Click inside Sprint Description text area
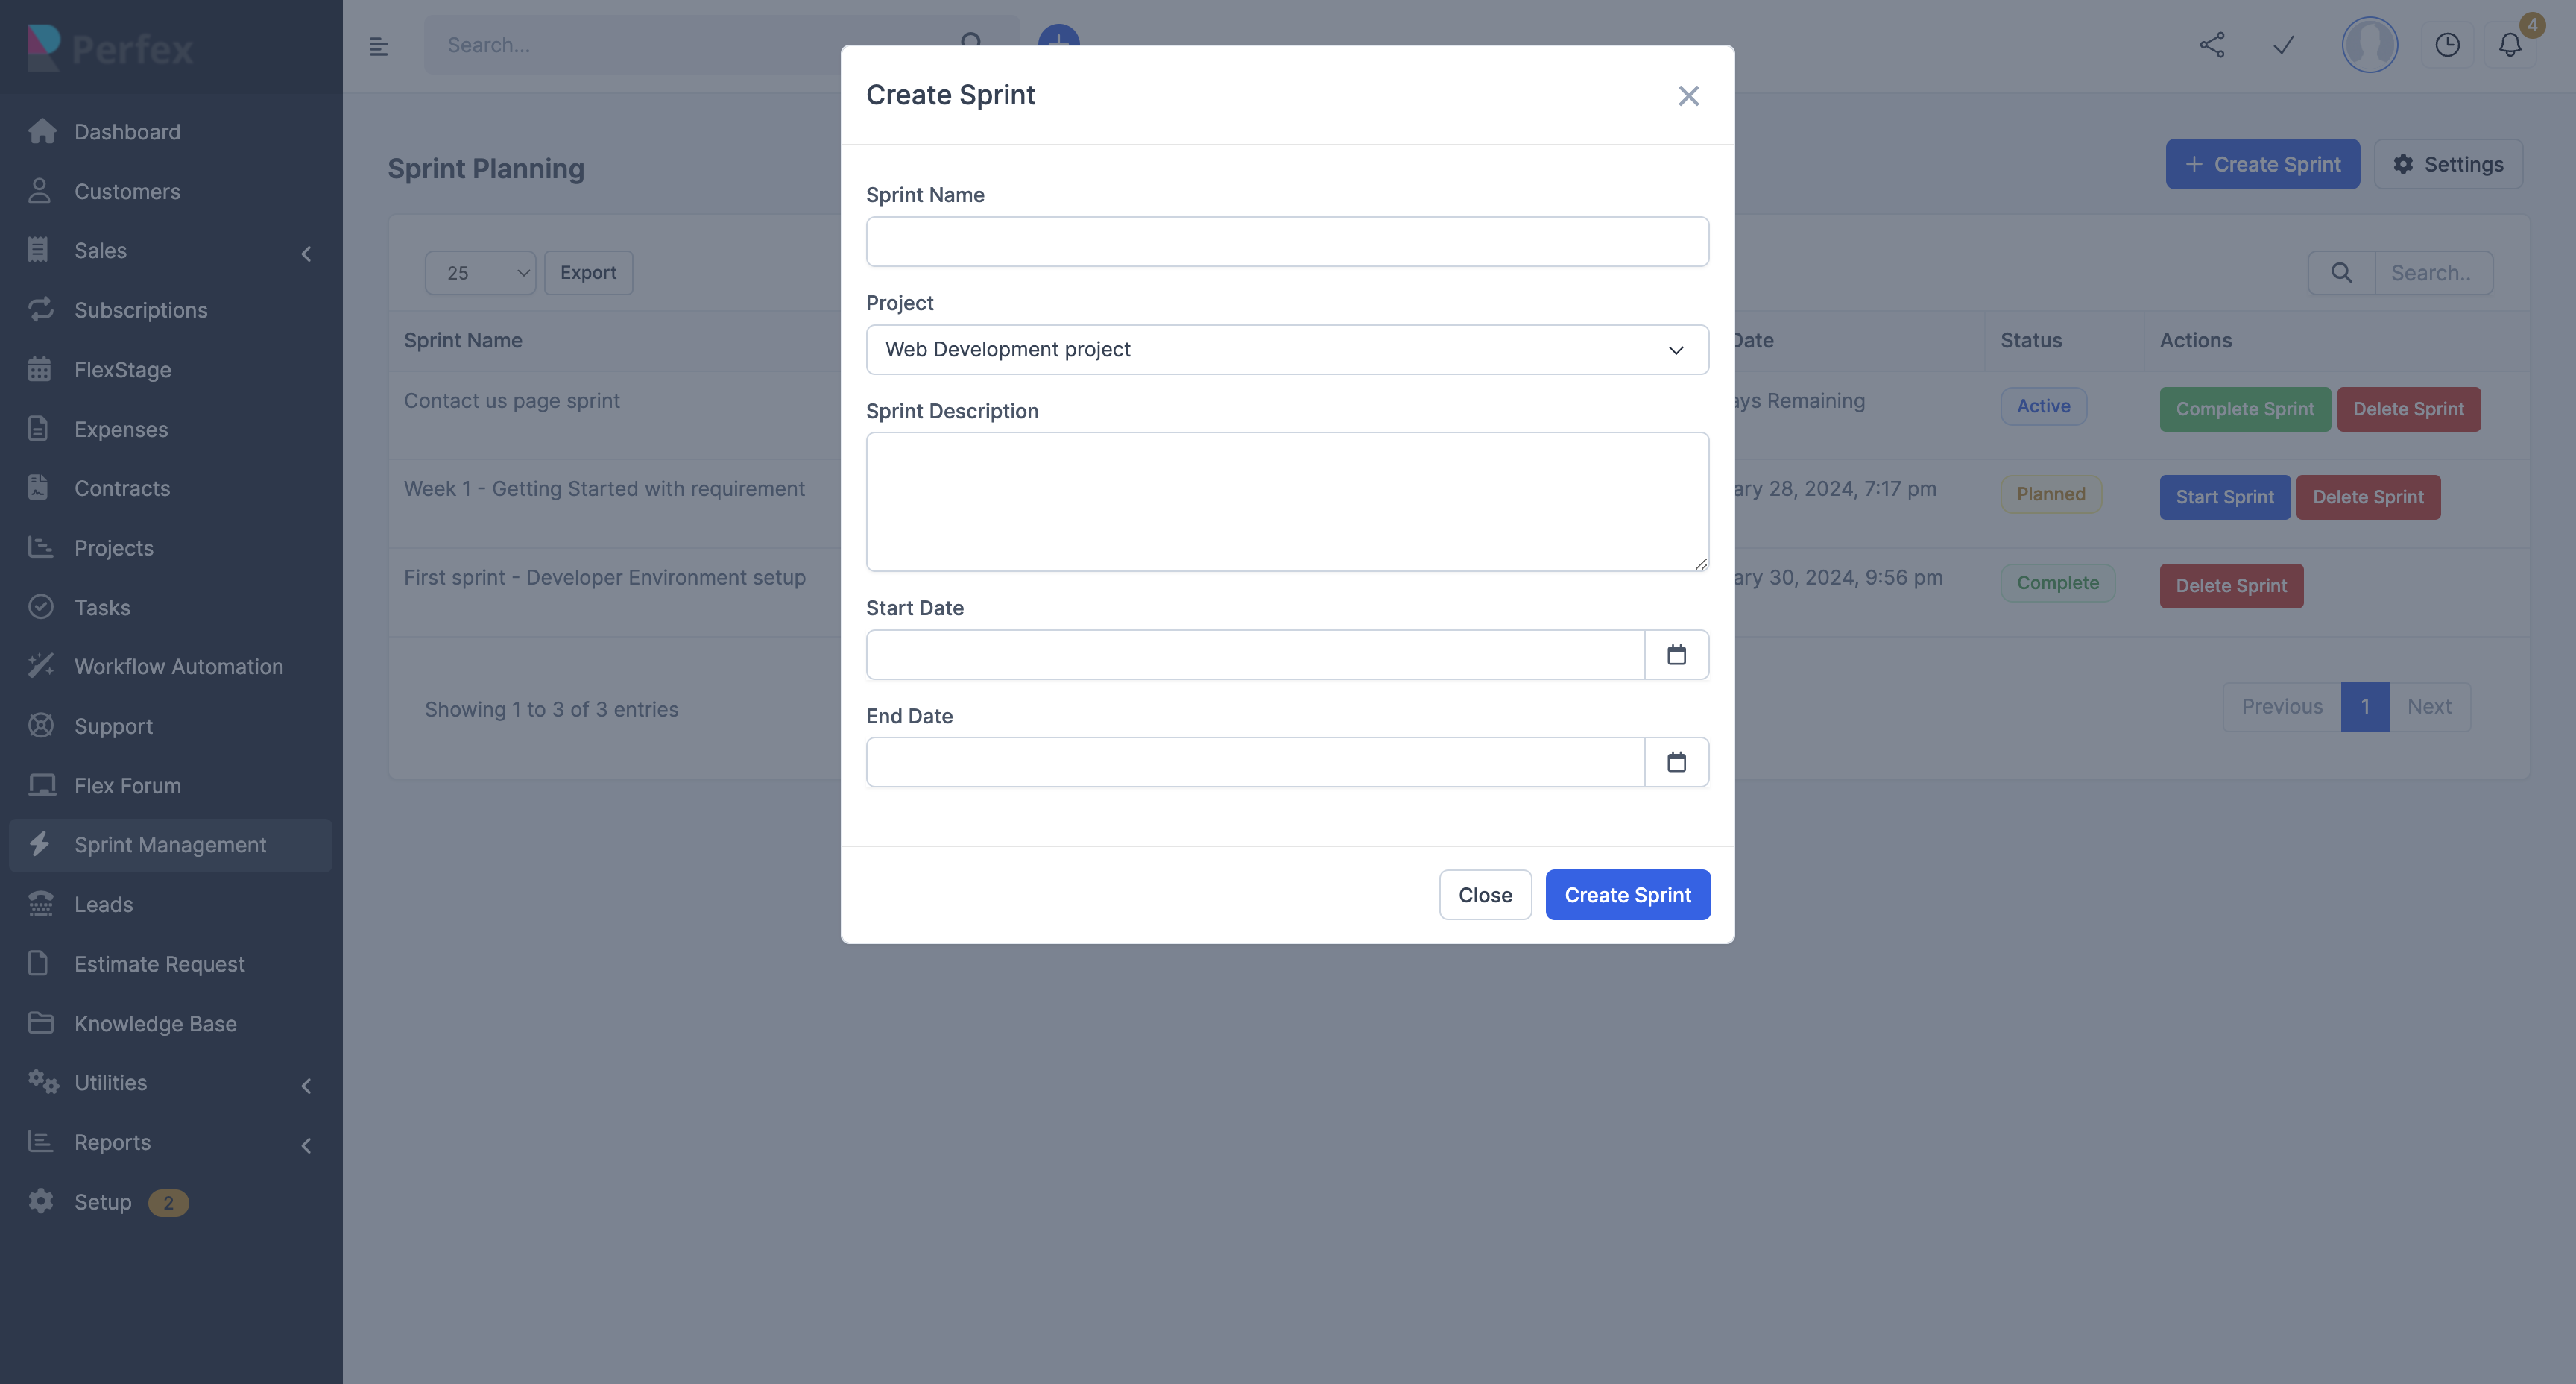Viewport: 2576px width, 1384px height. click(1286, 501)
